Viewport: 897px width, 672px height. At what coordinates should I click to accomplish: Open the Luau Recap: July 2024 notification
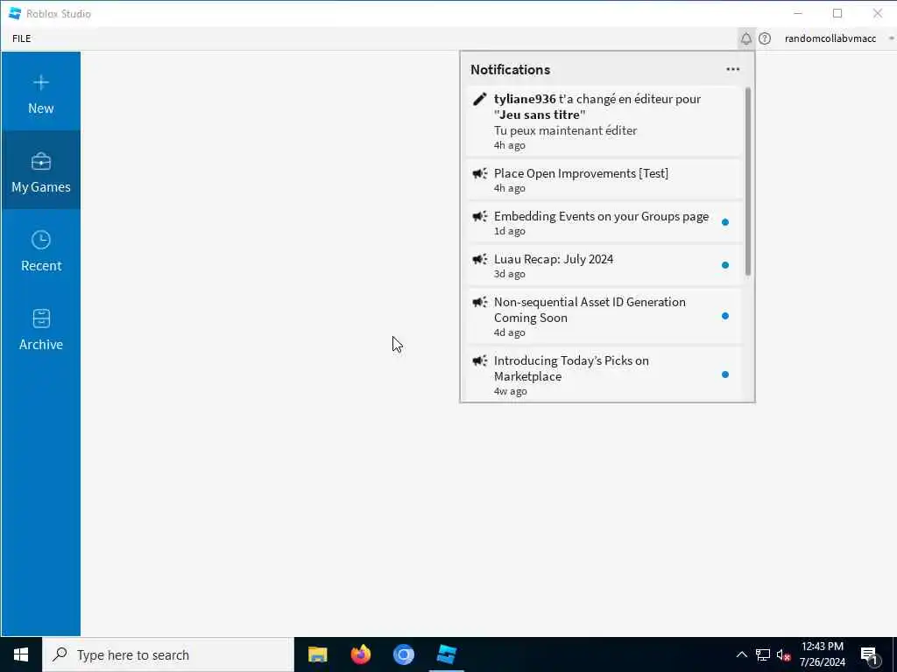[x=604, y=265]
